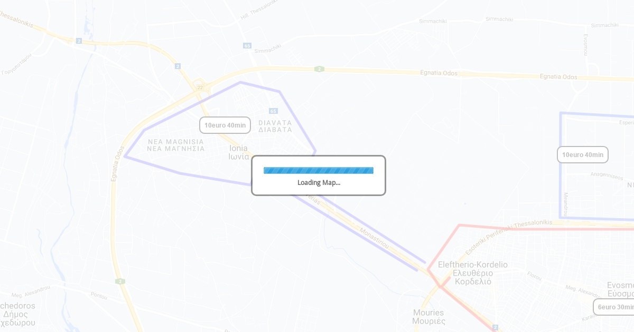Click the green route 2 shield near Pontou
Viewport: 634px width, 332px height.
(x=120, y=281)
